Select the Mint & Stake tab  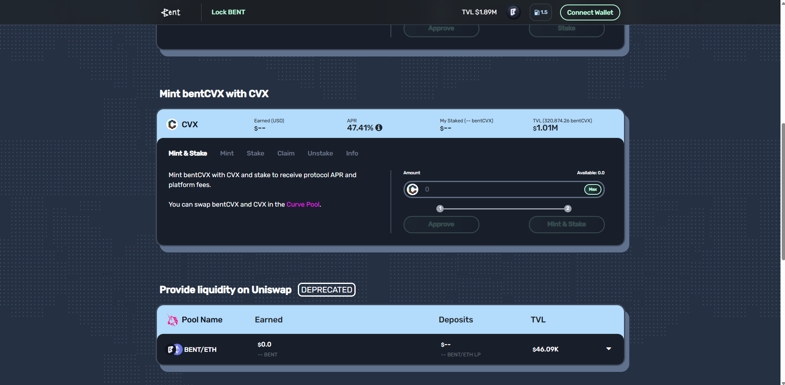pyautogui.click(x=188, y=153)
